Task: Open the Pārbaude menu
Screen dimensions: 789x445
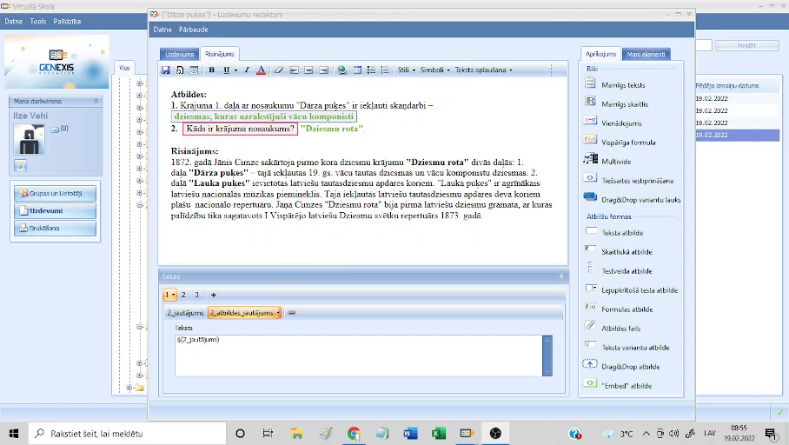Action: 194,30
